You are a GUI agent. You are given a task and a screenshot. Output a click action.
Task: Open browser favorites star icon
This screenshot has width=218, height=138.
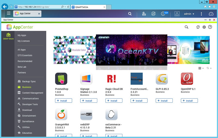point(210,7)
